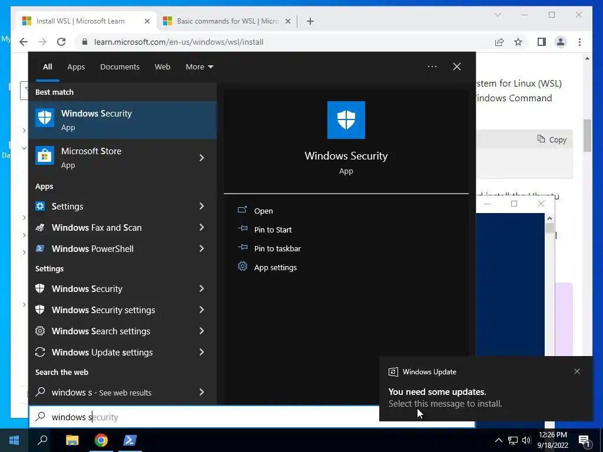The height and width of the screenshot is (452, 603).
Task: Open the Chrome profile avatar
Action: pyautogui.click(x=561, y=42)
